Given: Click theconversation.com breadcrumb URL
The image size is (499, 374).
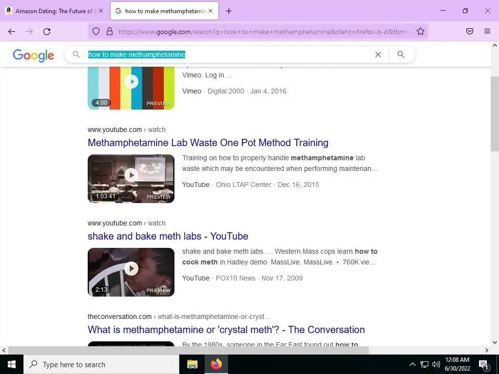Looking at the screenshot, I should 178,317.
